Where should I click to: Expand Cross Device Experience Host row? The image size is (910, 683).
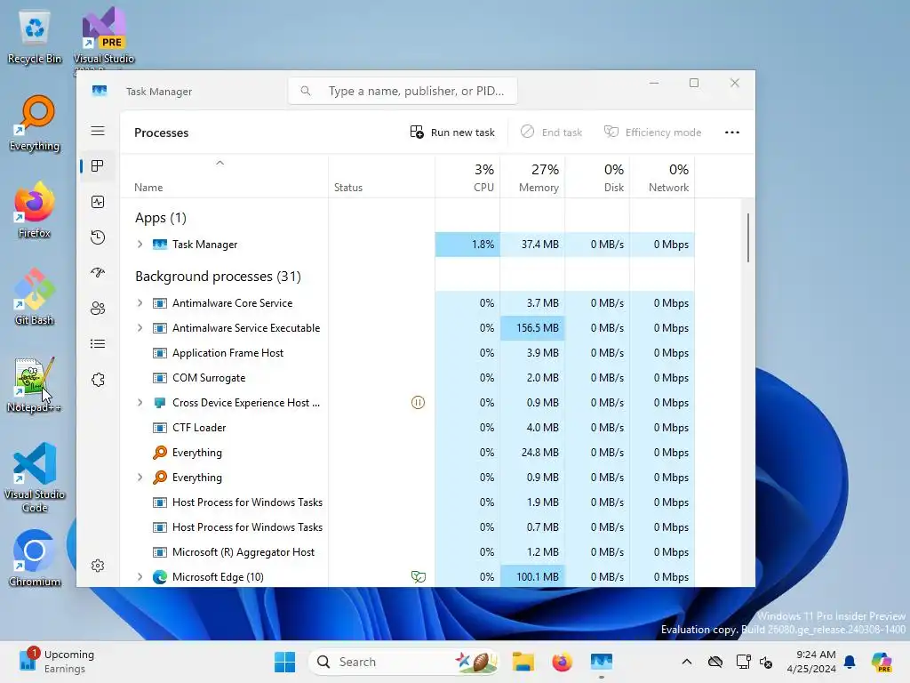[140, 403]
